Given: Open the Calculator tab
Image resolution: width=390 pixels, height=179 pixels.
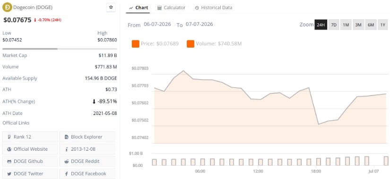Looking at the screenshot, I should point(172,8).
